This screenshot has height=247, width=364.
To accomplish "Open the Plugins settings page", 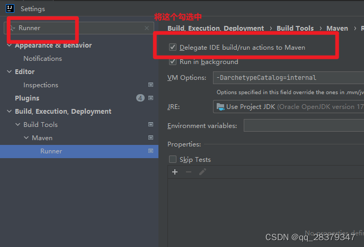I will click(x=27, y=98).
